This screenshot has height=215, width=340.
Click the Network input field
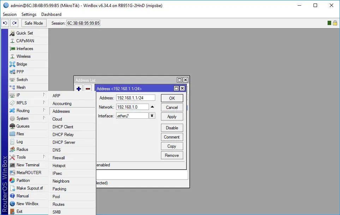pyautogui.click(x=132, y=107)
